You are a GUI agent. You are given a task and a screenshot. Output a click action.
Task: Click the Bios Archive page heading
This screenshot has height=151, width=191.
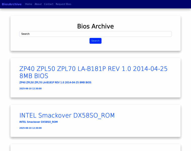(95, 26)
